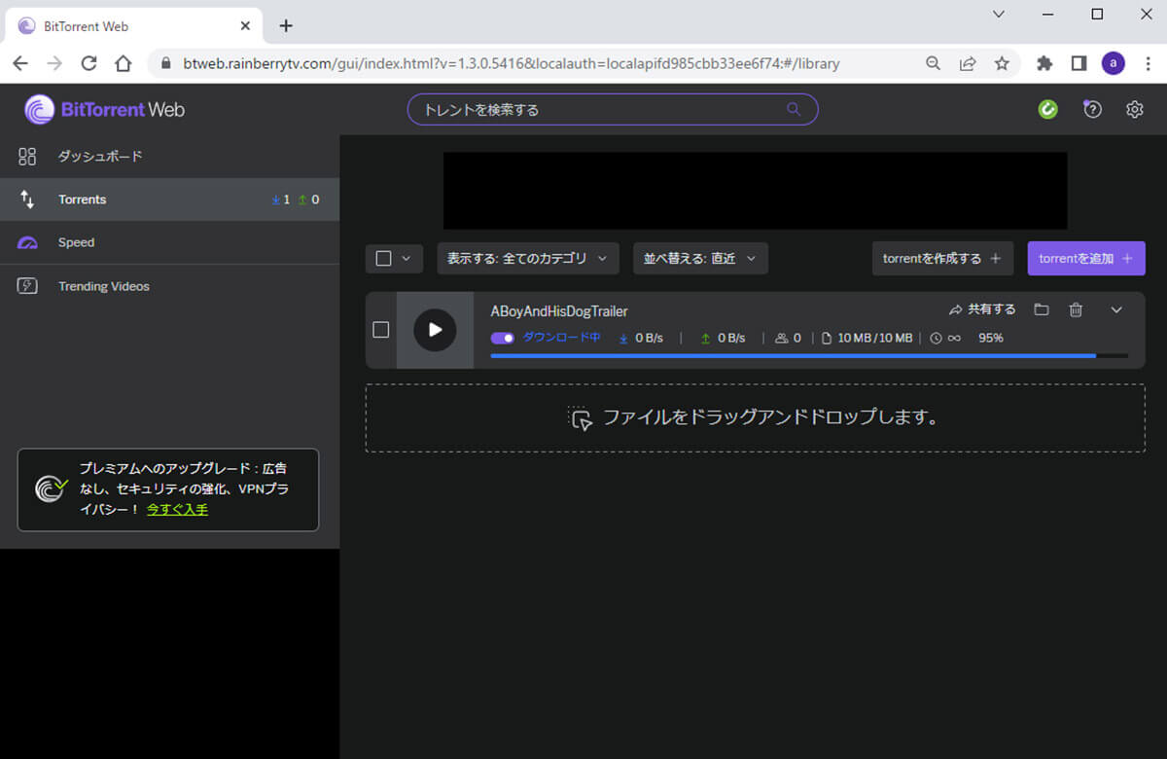Click the browser home icon

[x=123, y=63]
